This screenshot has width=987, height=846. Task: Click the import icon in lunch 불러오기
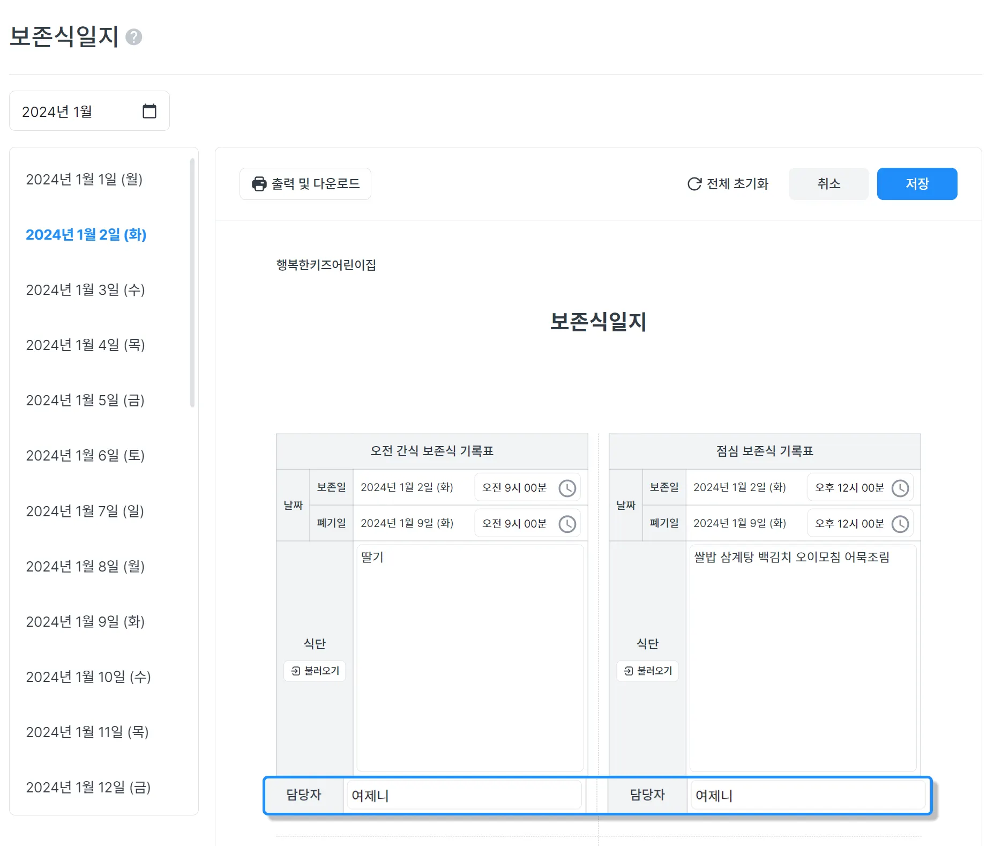pyautogui.click(x=629, y=671)
